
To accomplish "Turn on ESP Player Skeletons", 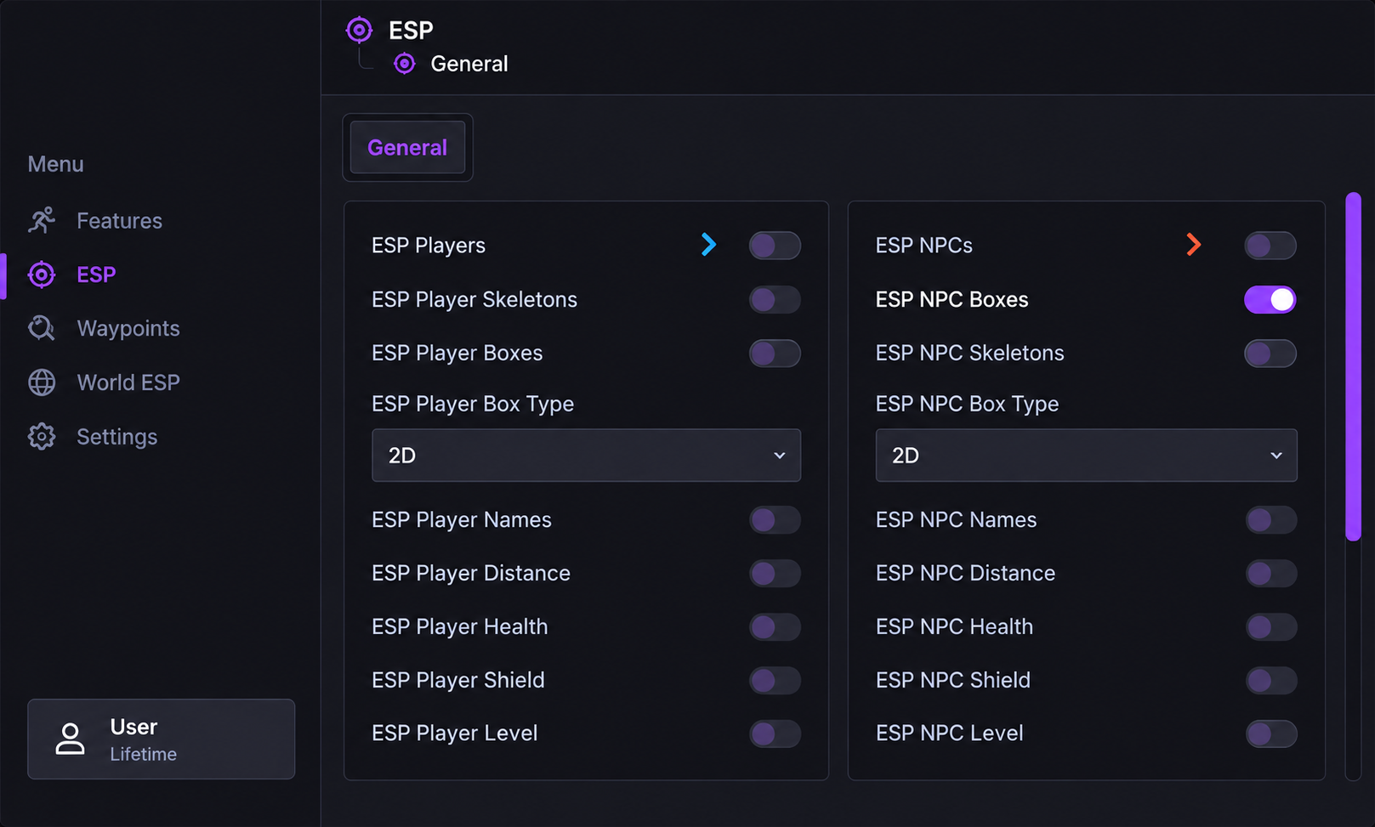I will tap(775, 299).
